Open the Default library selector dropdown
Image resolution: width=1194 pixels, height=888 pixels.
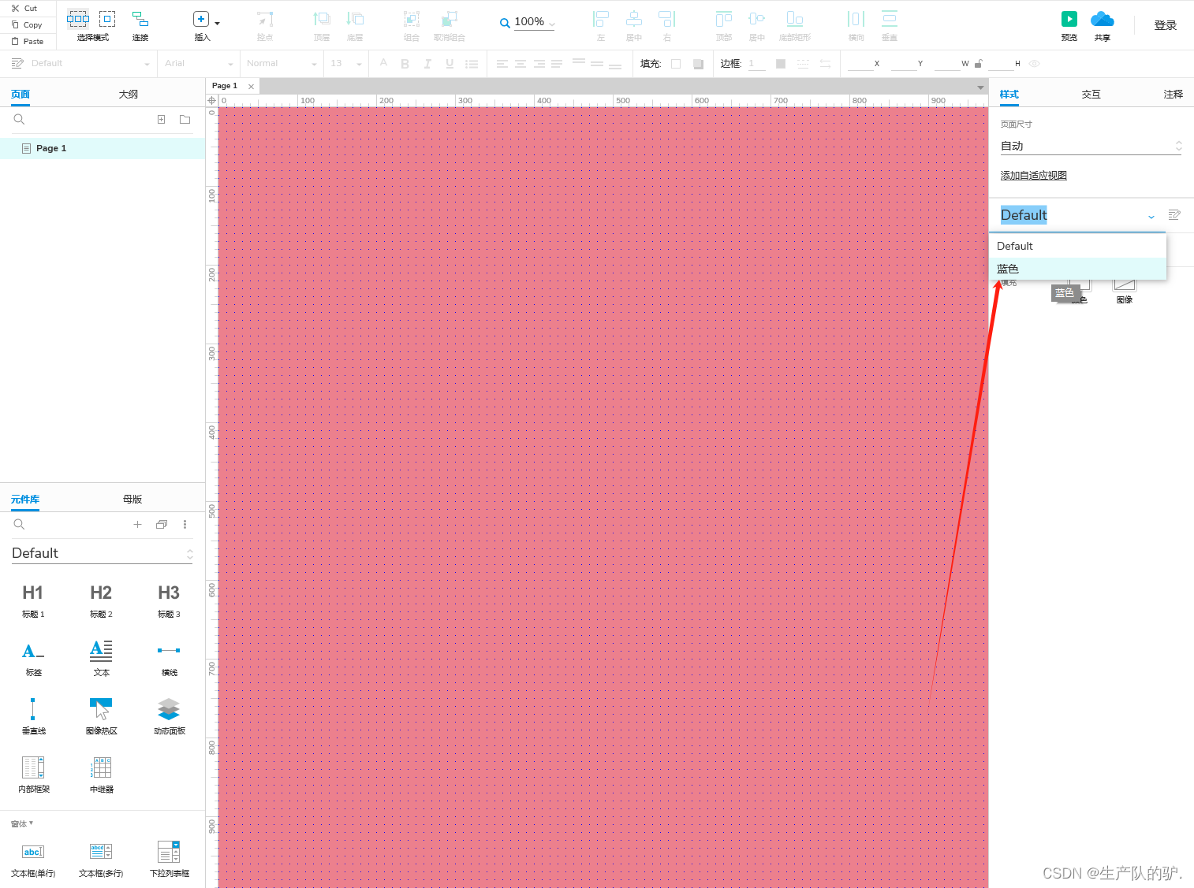tap(102, 553)
